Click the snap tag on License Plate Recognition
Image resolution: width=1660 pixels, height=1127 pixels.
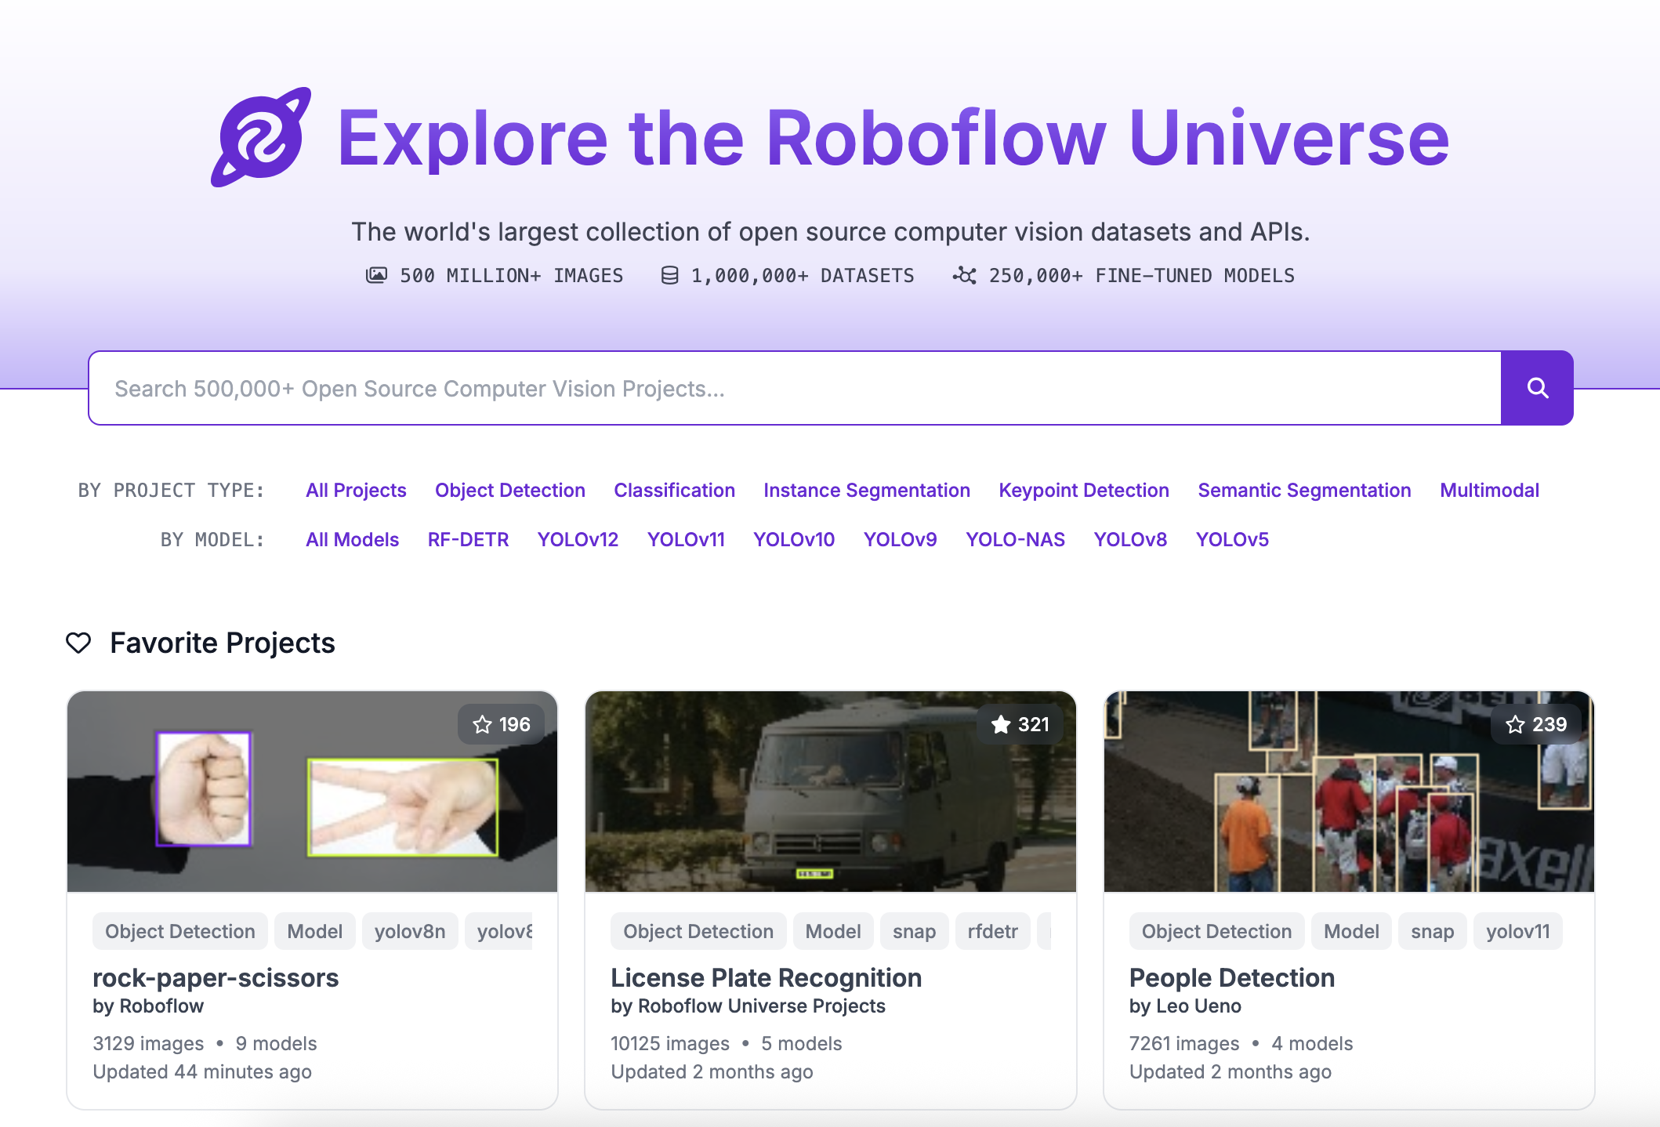tap(914, 931)
